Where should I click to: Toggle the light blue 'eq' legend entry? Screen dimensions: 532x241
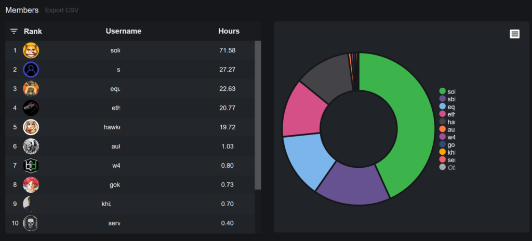447,106
